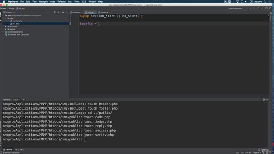
Task: Toggle Terminal tool window button at bottom
Action: pyautogui.click(x=8, y=150)
